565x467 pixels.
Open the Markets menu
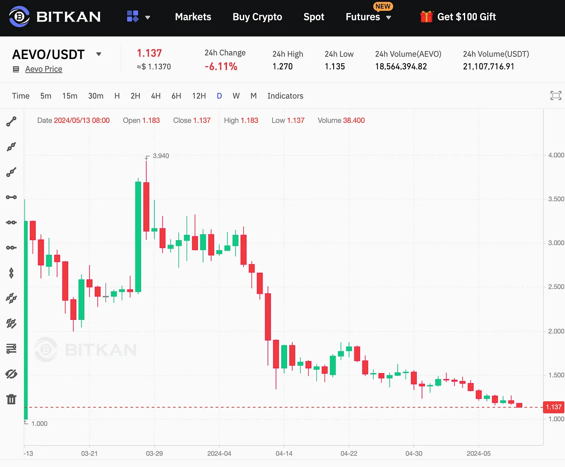click(x=193, y=17)
